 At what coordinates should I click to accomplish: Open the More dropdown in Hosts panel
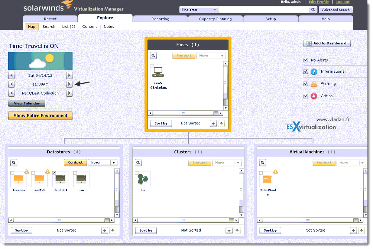[x=211, y=56]
